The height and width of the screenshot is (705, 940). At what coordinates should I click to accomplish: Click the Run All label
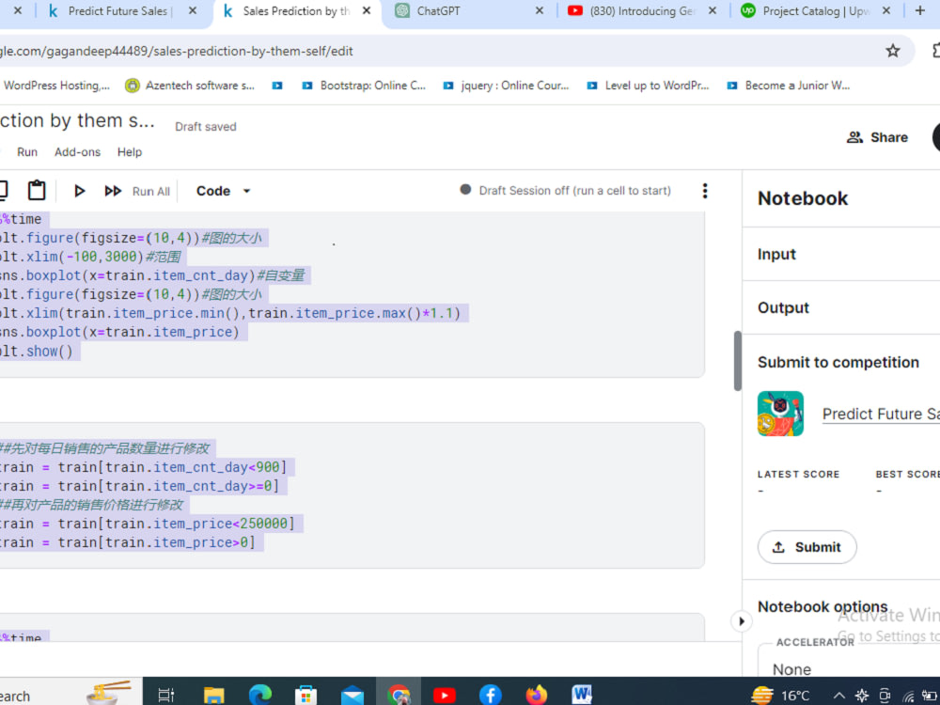tap(151, 191)
